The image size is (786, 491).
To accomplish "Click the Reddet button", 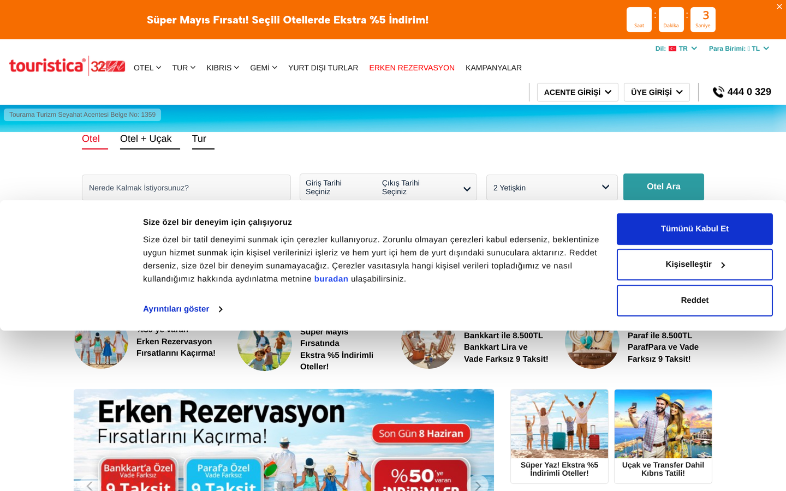I will click(694, 301).
